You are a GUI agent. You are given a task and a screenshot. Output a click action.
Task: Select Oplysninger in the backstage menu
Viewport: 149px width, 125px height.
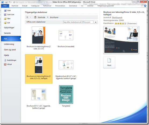pyautogui.click(x=11, y=27)
